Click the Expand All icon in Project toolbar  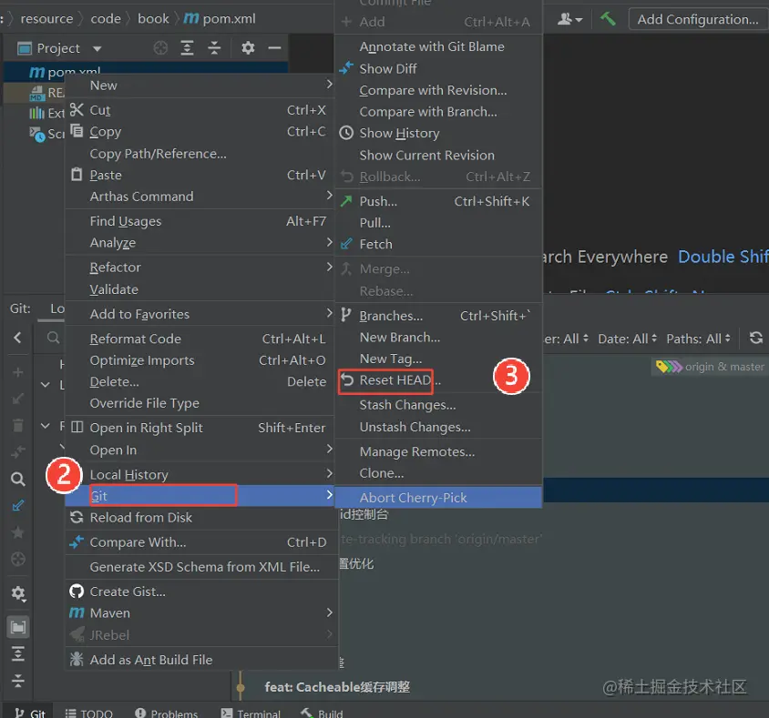point(187,48)
